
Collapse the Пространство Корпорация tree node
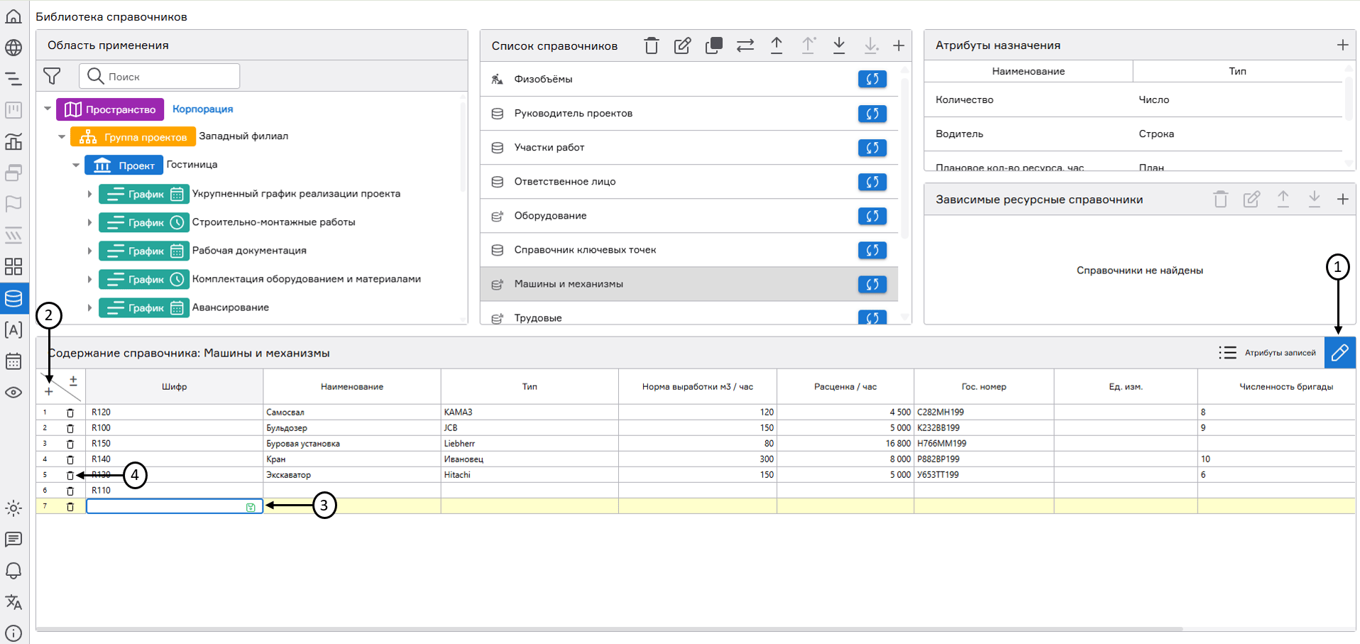coord(48,109)
